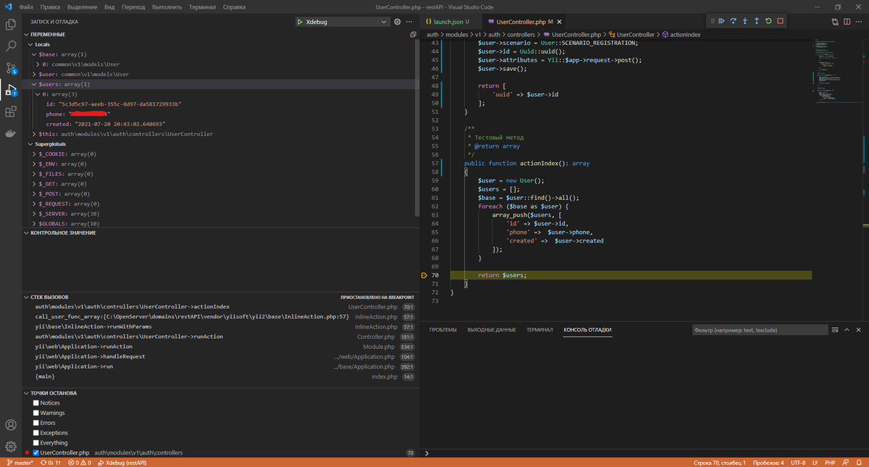Select the Continue (resume) debug icon
869x467 pixels.
(x=721, y=20)
